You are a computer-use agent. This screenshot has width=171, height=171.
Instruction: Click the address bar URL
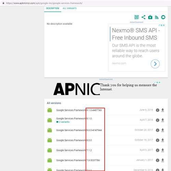(x=44, y=3)
